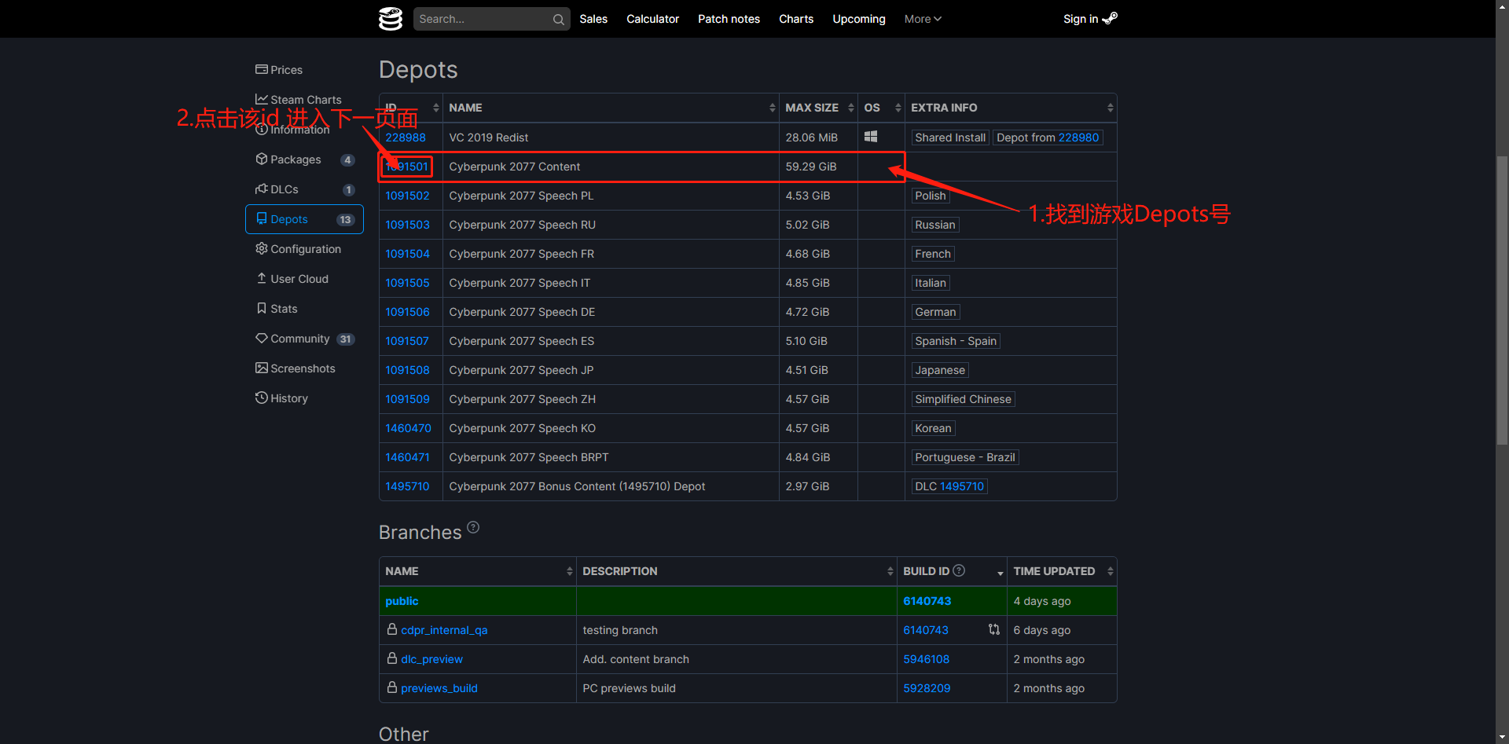The height and width of the screenshot is (744, 1509).
Task: Open the SteamDB logo home icon
Action: point(391,19)
